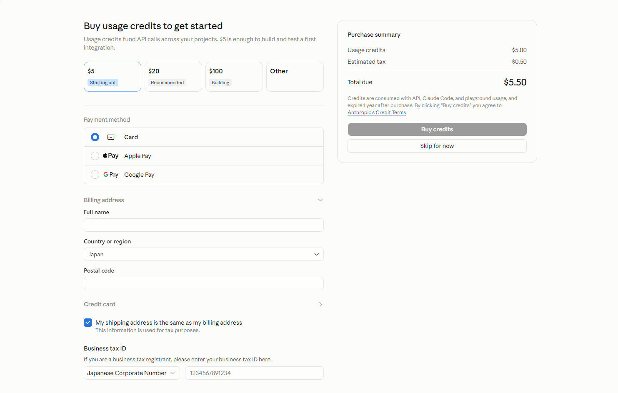Image resolution: width=618 pixels, height=393 pixels.
Task: Focus the Postal code input field
Action: click(x=204, y=283)
